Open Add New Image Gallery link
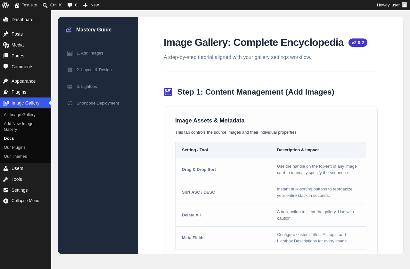Screen dimensions: 410x269 pyautogui.click(x=19, y=126)
